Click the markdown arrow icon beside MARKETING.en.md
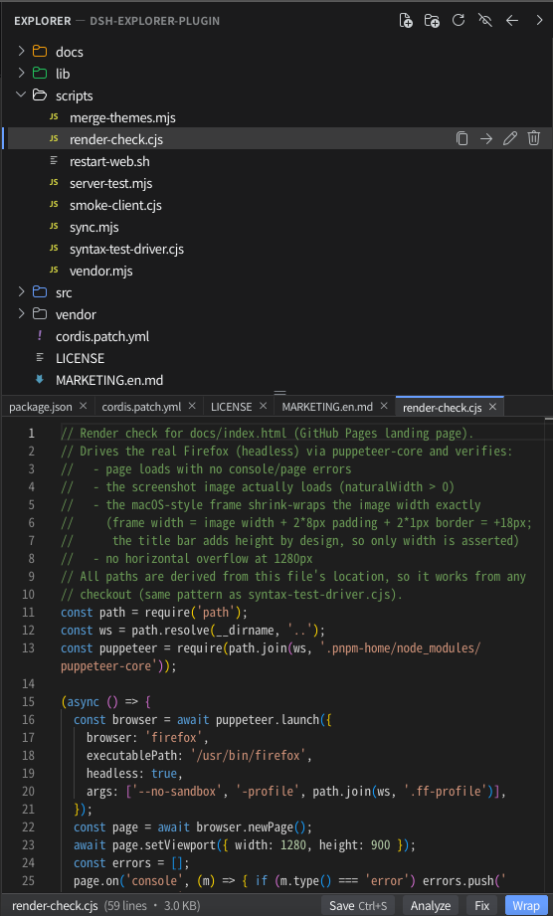The height and width of the screenshot is (916, 553). (40, 379)
